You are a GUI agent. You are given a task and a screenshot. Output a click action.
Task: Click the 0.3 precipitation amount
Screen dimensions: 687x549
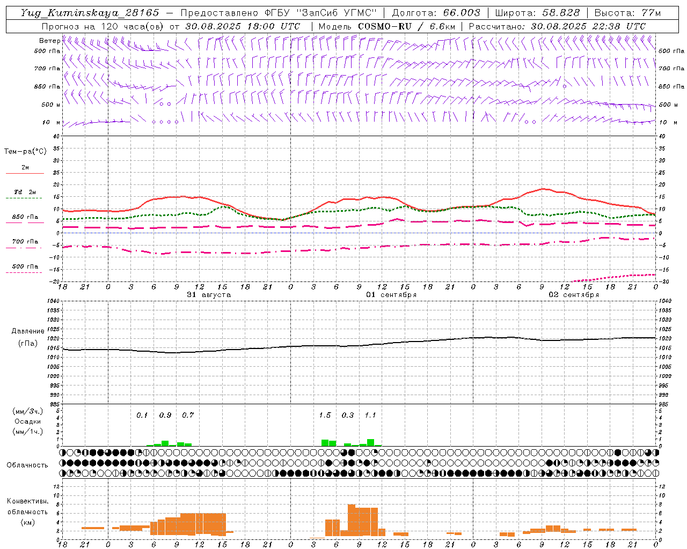pyautogui.click(x=348, y=415)
